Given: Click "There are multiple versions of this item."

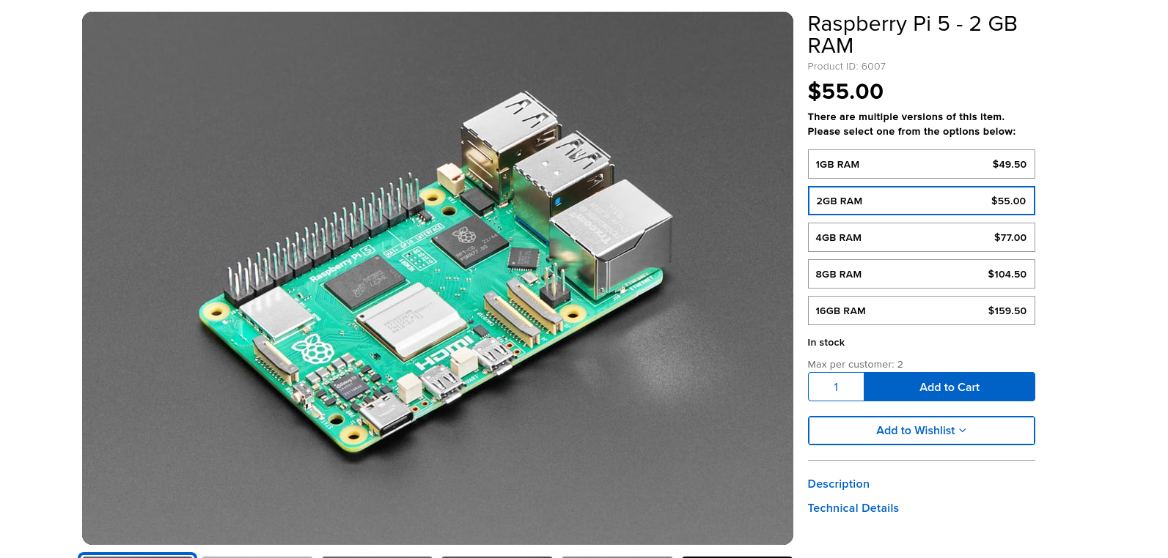Looking at the screenshot, I should 906,116.
